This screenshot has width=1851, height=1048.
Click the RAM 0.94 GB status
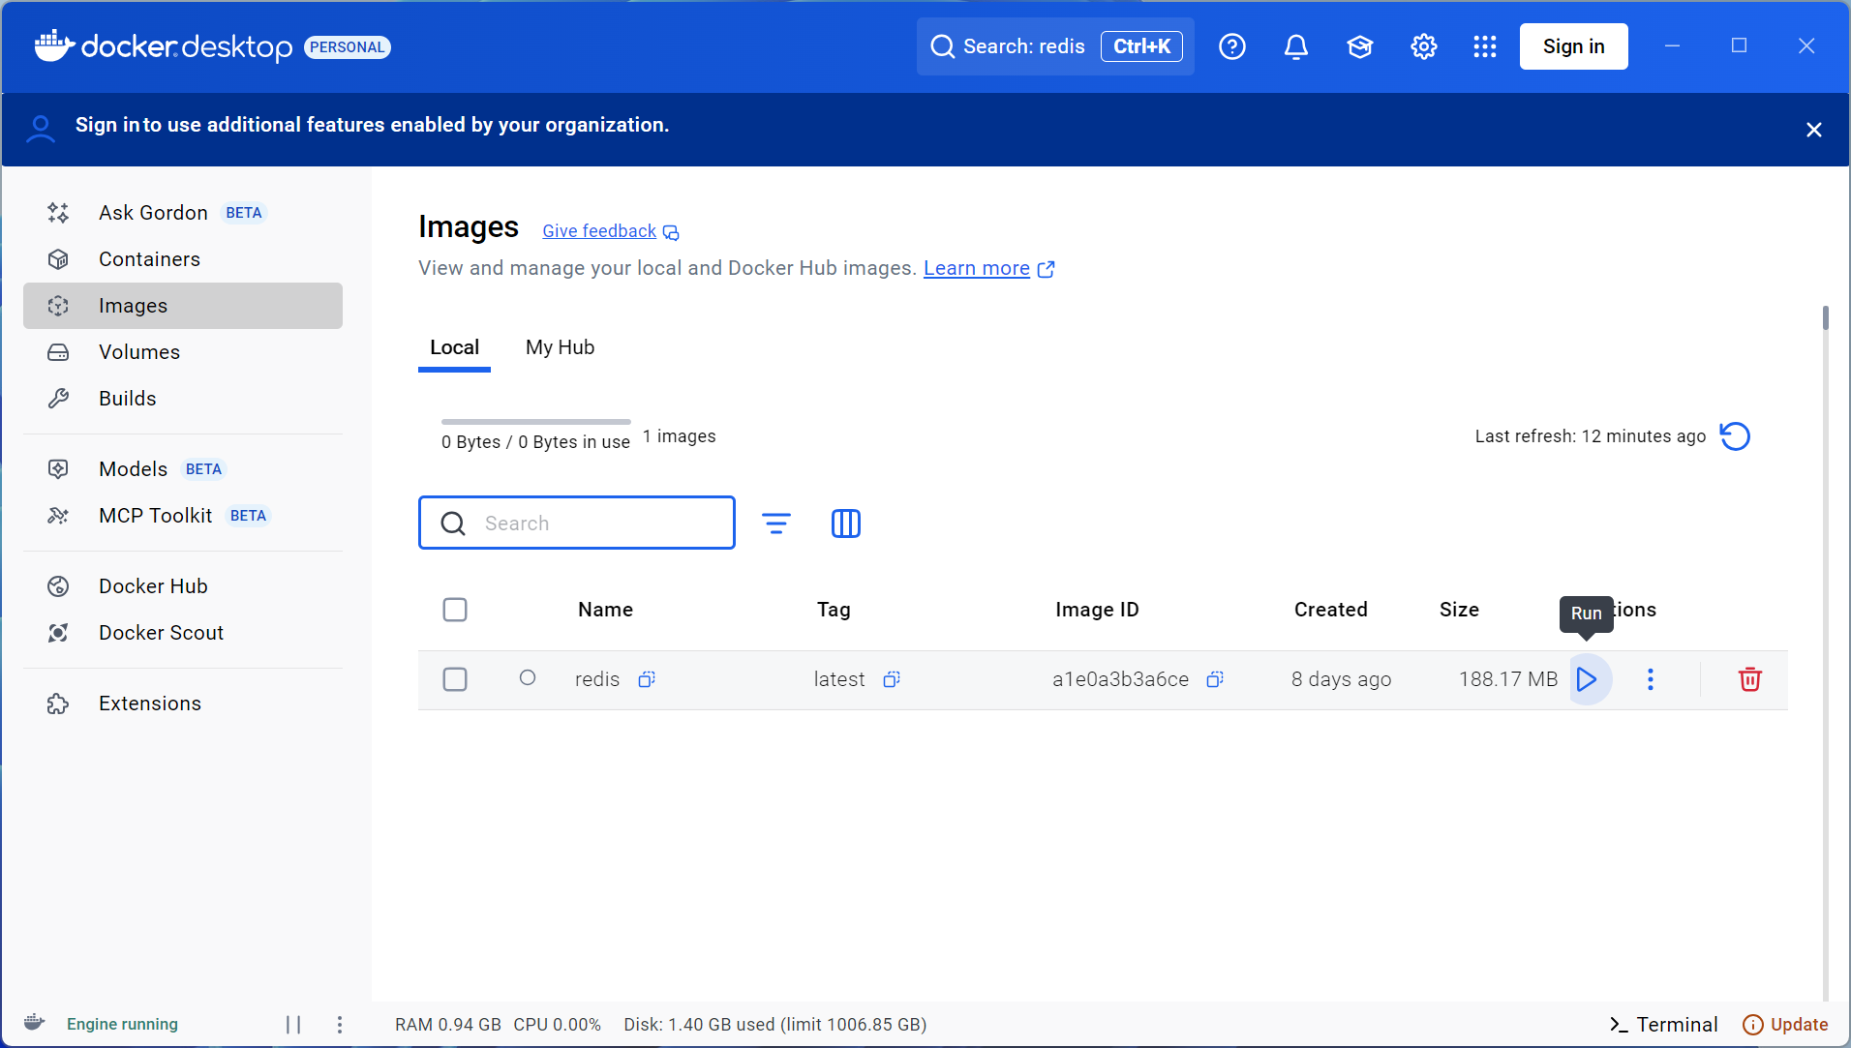(448, 1025)
